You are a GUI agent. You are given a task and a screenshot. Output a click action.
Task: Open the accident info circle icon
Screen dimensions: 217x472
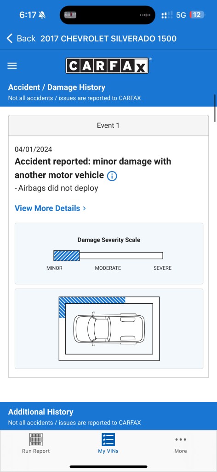point(112,176)
